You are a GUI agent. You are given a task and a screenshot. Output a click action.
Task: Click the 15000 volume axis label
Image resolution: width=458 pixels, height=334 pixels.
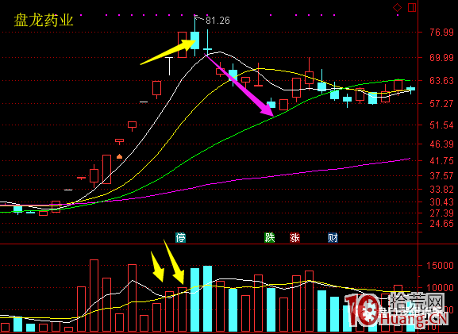pos(441,266)
